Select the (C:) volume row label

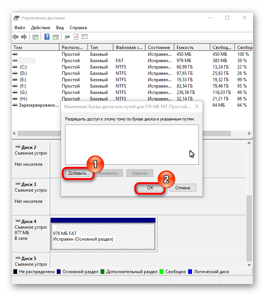pos(23,67)
